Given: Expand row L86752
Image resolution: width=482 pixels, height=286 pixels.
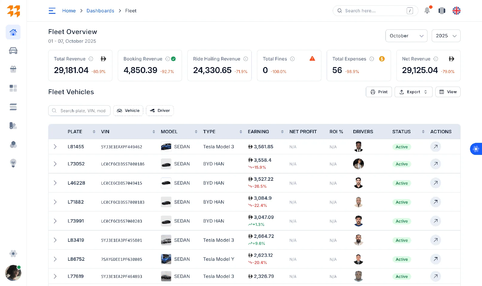Looking at the screenshot, I should [x=55, y=259].
